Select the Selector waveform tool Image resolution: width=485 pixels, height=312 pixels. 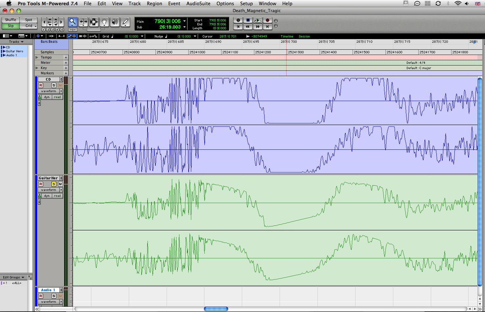[x=94, y=22]
